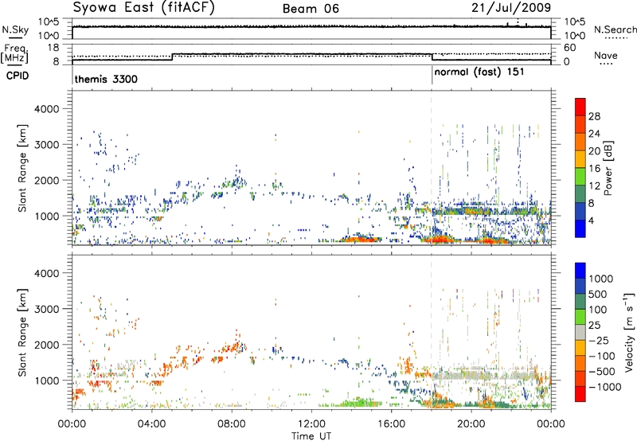Click the dashed 18:00 marker in power panel
The width and height of the screenshot is (637, 441).
432,168
